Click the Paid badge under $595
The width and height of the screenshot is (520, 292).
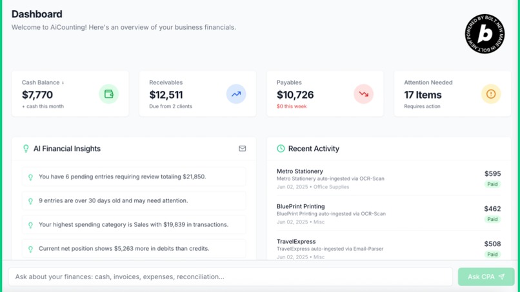click(492, 184)
